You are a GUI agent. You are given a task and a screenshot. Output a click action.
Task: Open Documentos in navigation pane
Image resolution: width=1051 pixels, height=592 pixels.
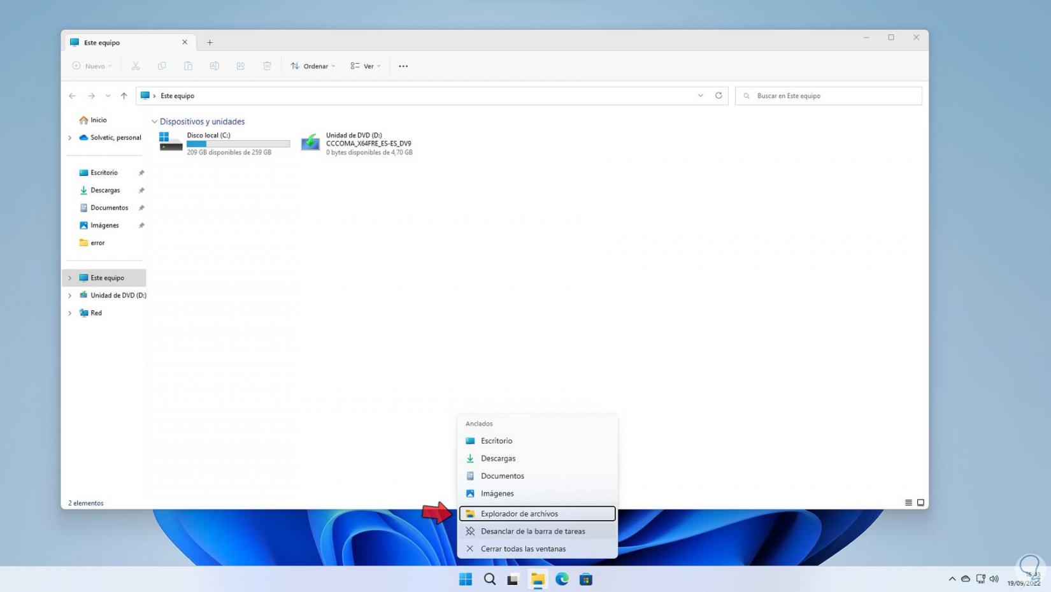pyautogui.click(x=103, y=208)
